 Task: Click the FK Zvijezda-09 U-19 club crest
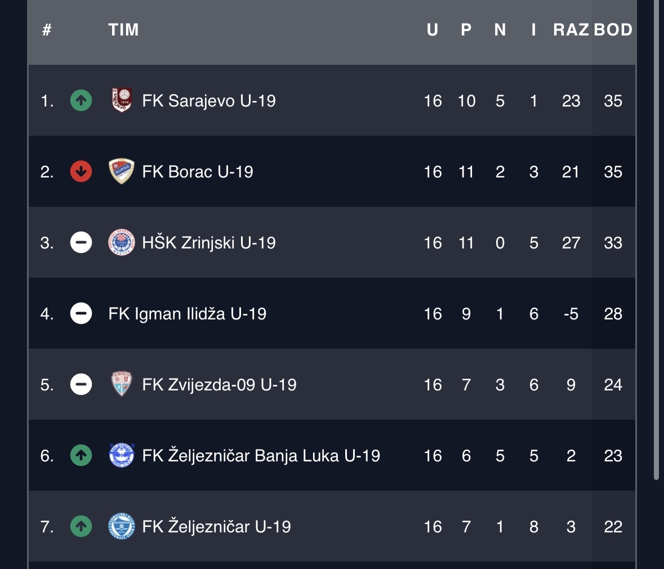tap(122, 385)
